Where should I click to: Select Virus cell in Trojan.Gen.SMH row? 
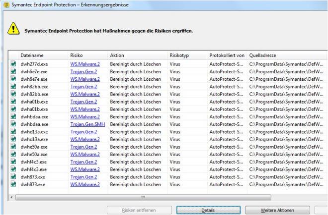coord(175,124)
